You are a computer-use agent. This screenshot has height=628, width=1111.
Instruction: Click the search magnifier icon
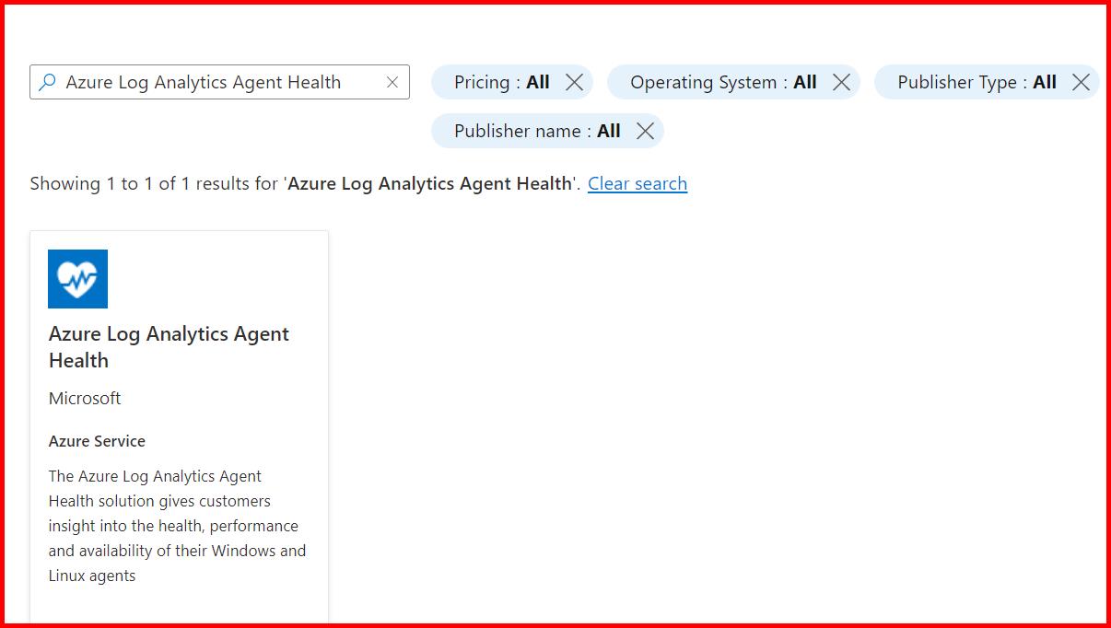(x=47, y=82)
